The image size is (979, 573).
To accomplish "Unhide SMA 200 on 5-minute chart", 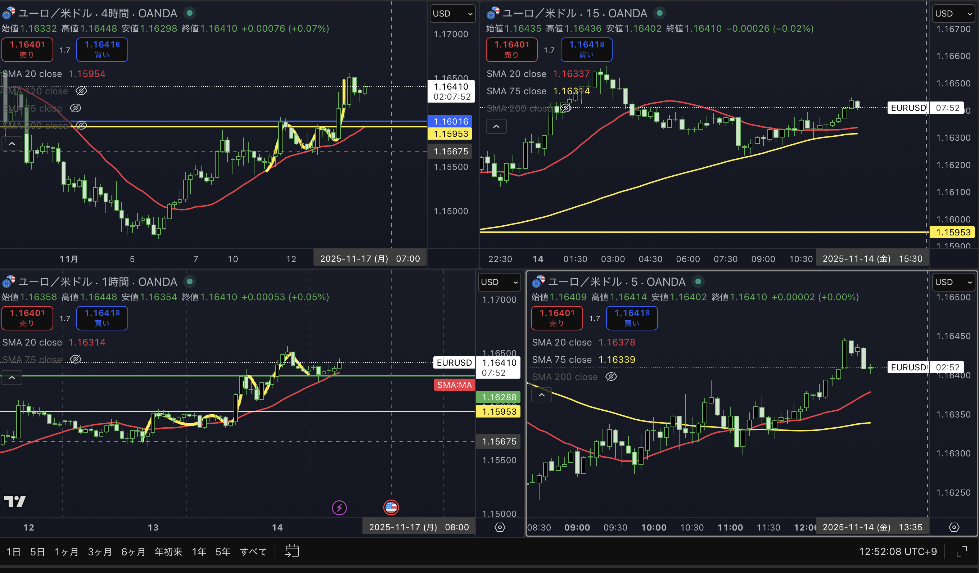I will [x=611, y=376].
